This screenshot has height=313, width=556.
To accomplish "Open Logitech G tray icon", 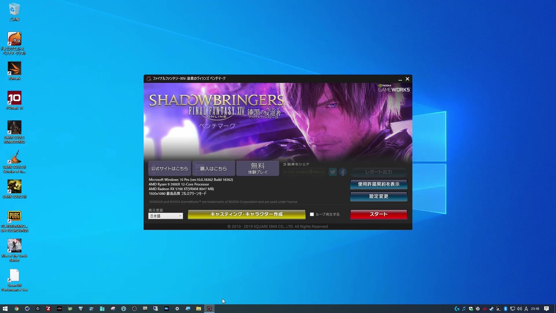I will click(457, 309).
